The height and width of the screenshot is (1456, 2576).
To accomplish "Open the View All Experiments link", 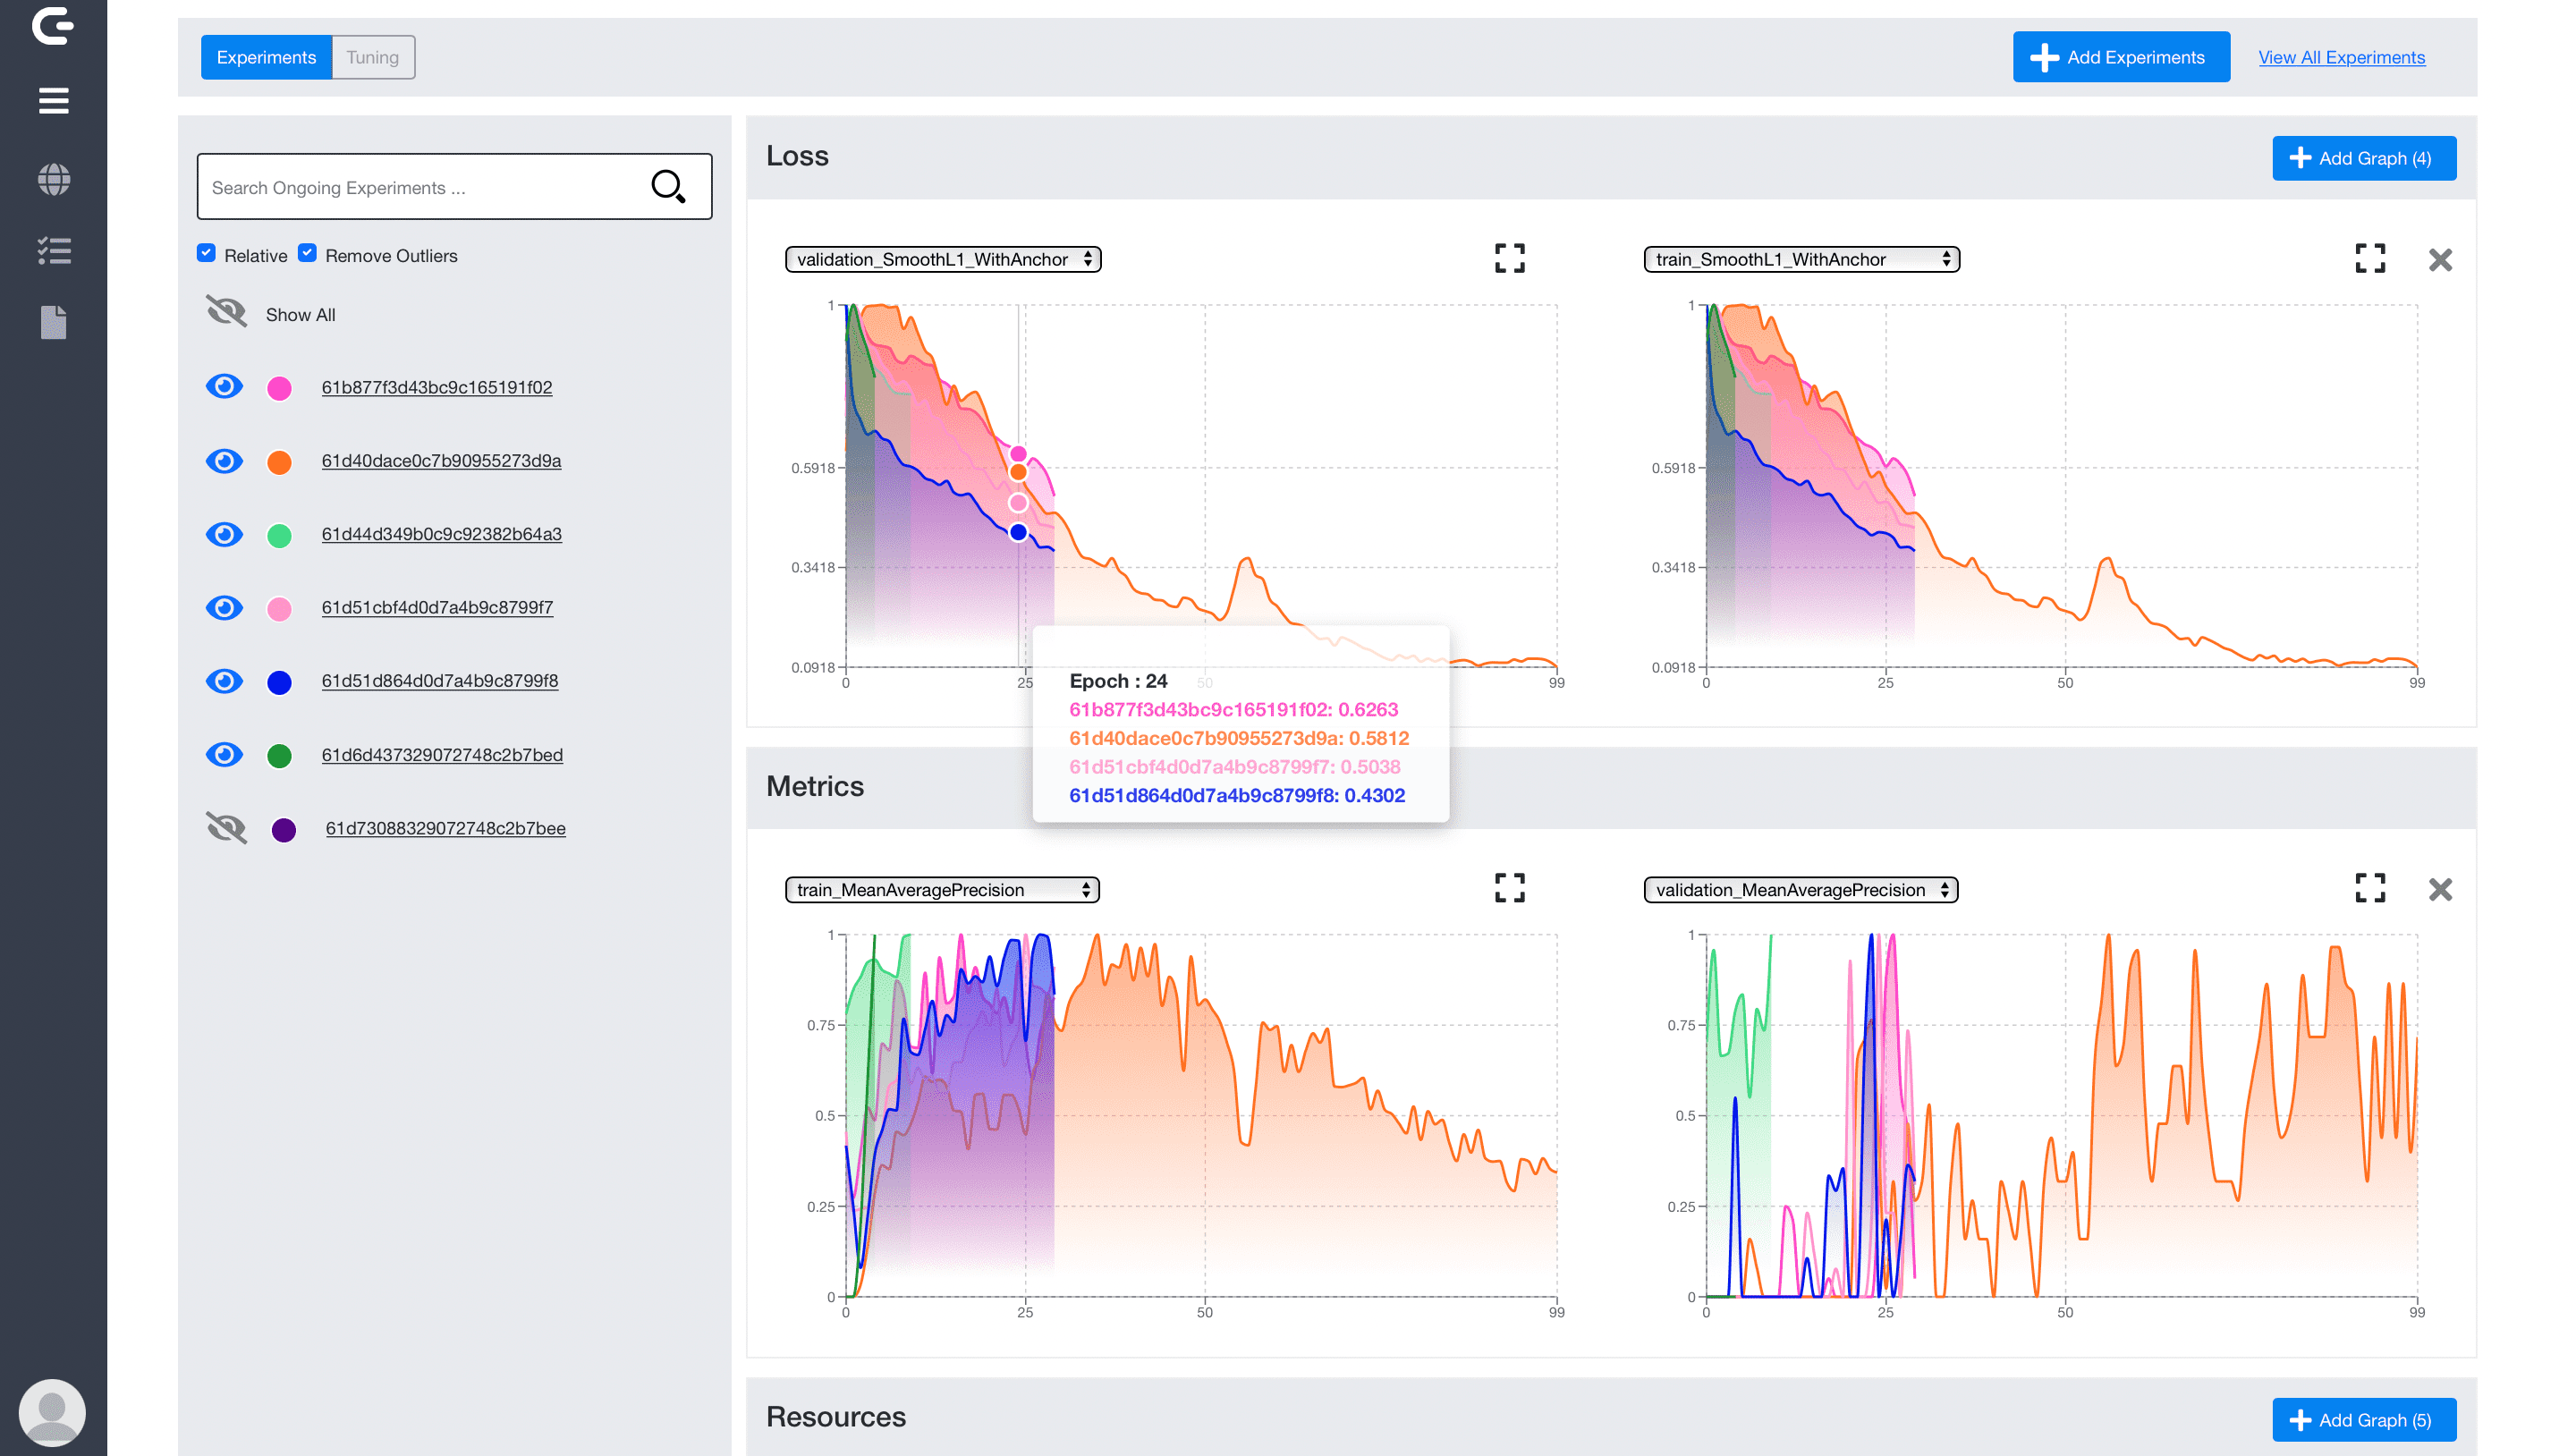I will point(2340,57).
